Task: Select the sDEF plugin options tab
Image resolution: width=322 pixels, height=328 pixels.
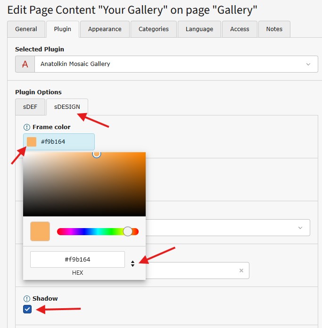Action: pos(30,107)
